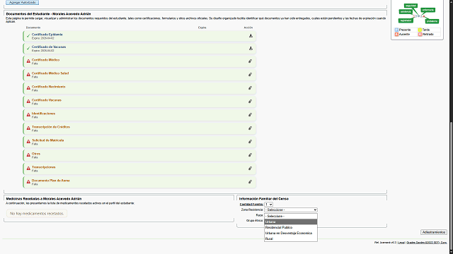Attach file for Certificado Nacimiento
The image size is (453, 254).
[x=250, y=87]
